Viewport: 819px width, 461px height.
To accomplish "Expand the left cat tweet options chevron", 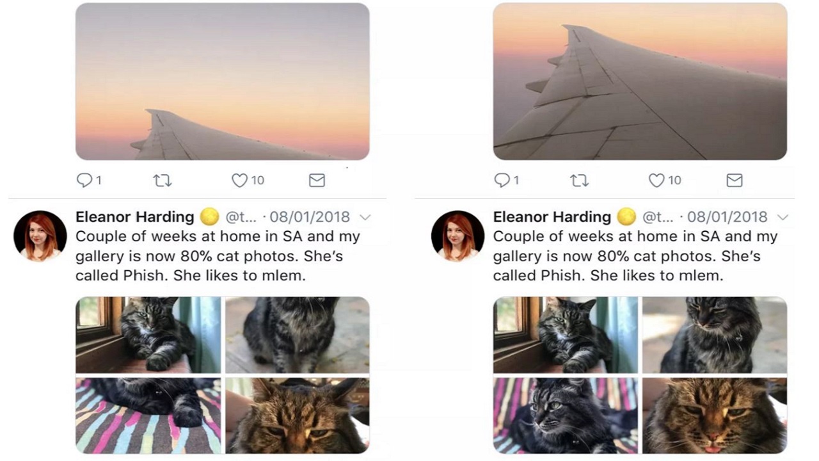I will [365, 217].
